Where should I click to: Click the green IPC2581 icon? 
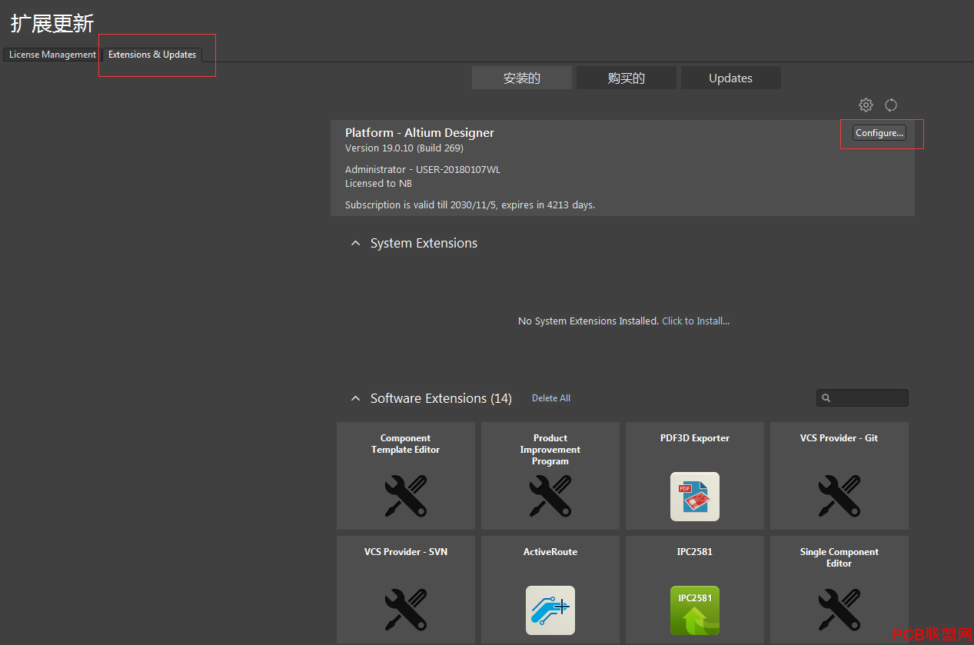695,610
